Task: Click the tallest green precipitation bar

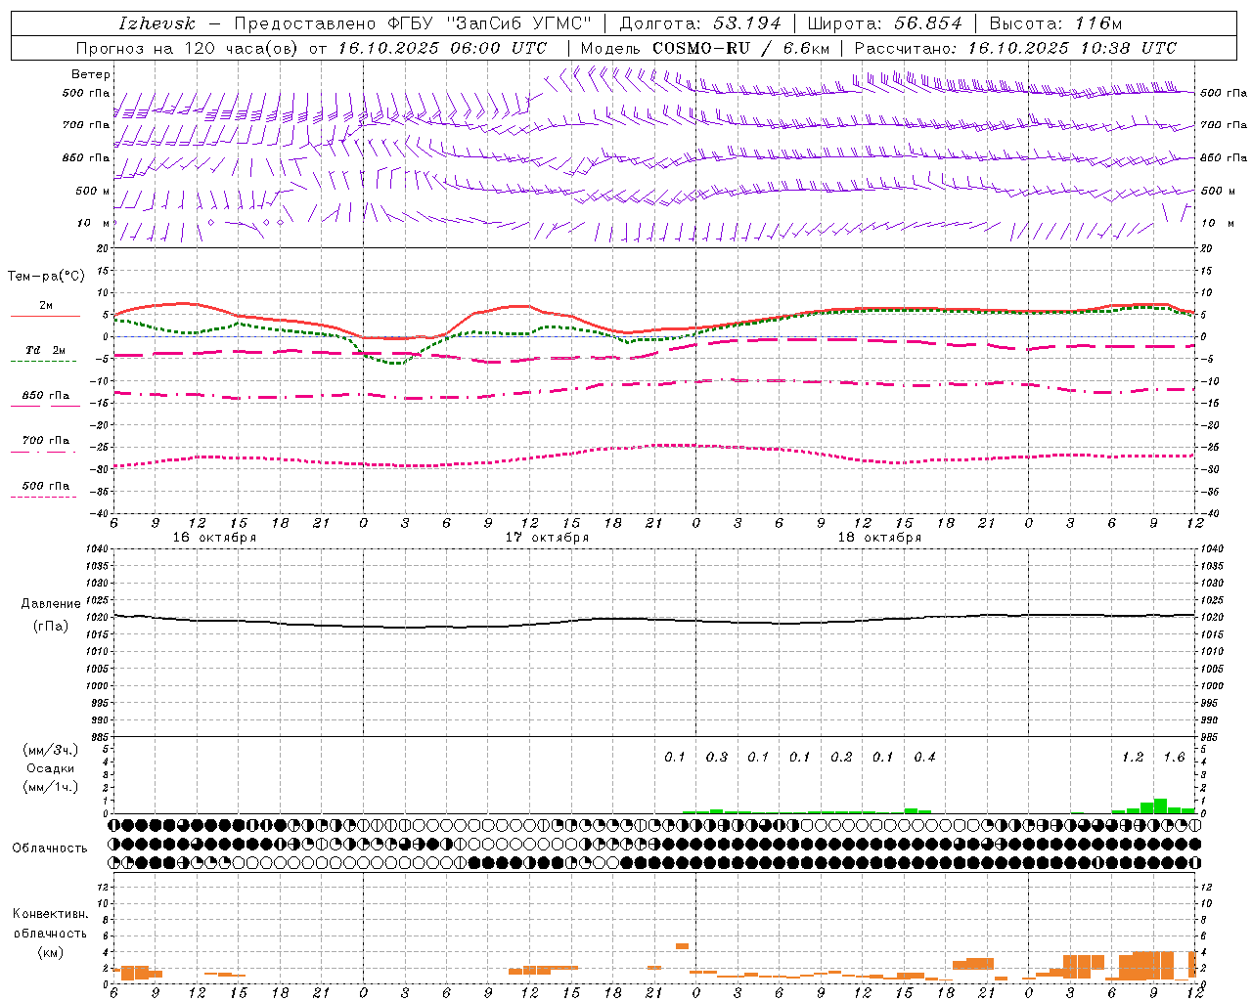Action: point(1161,805)
